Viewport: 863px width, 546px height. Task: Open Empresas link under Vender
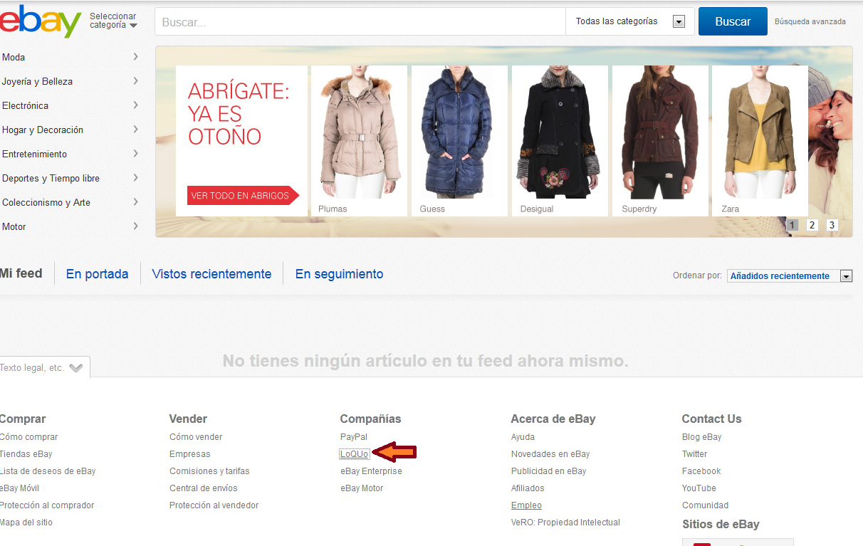(x=190, y=454)
